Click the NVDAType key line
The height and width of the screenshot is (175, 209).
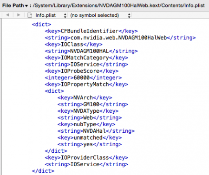[88, 111]
